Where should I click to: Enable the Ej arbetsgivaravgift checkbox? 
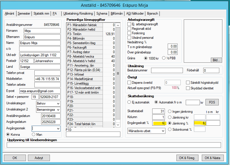[x=129, y=24]
